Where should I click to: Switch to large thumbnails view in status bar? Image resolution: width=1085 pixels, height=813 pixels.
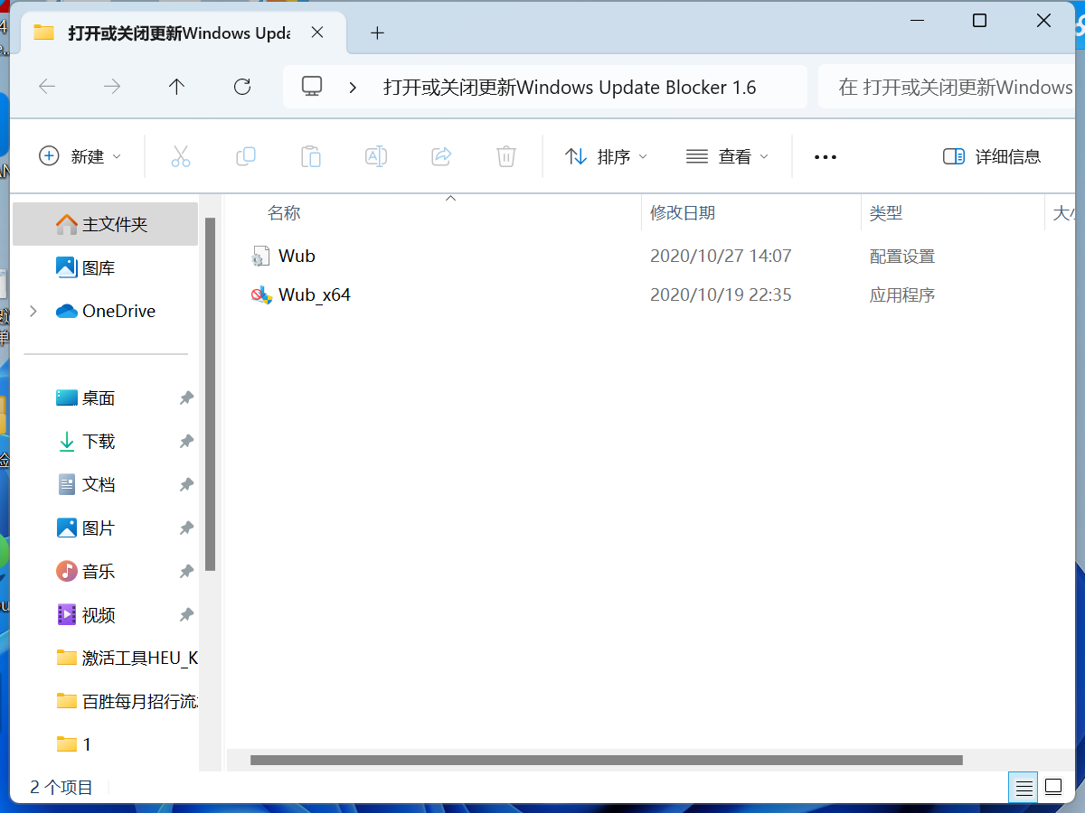(1052, 787)
